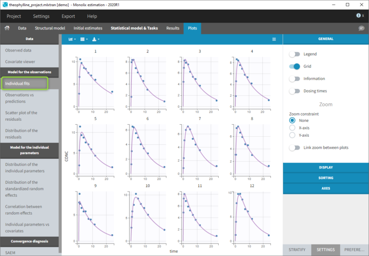Switch to the Results tab
Viewport: 369px width, 256px height.
click(x=172, y=28)
